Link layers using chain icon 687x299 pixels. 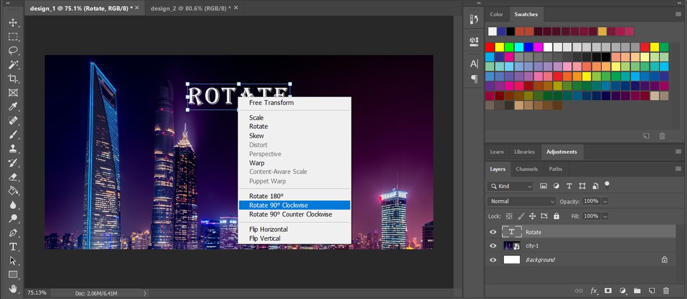(x=579, y=290)
